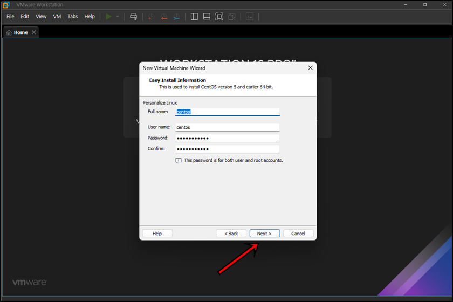Click the Confirm password field

click(228, 149)
